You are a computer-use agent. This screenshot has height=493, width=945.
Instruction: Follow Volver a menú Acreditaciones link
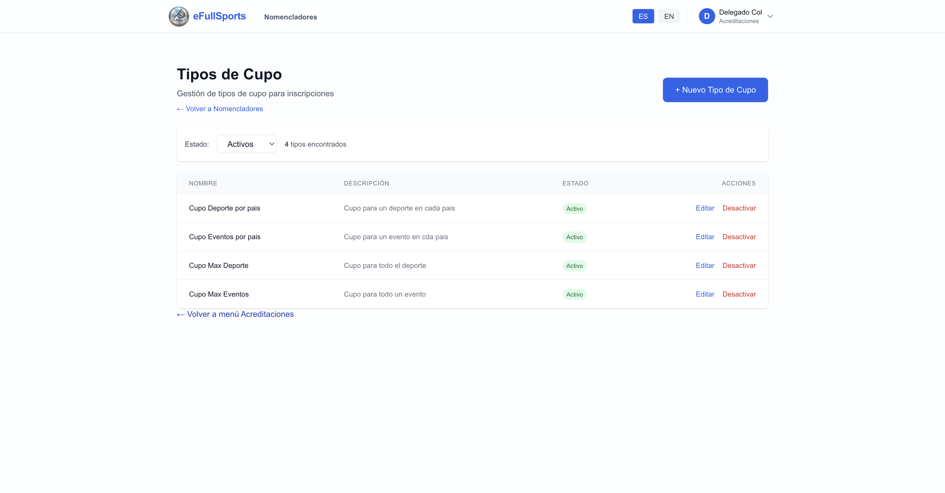[x=235, y=314]
